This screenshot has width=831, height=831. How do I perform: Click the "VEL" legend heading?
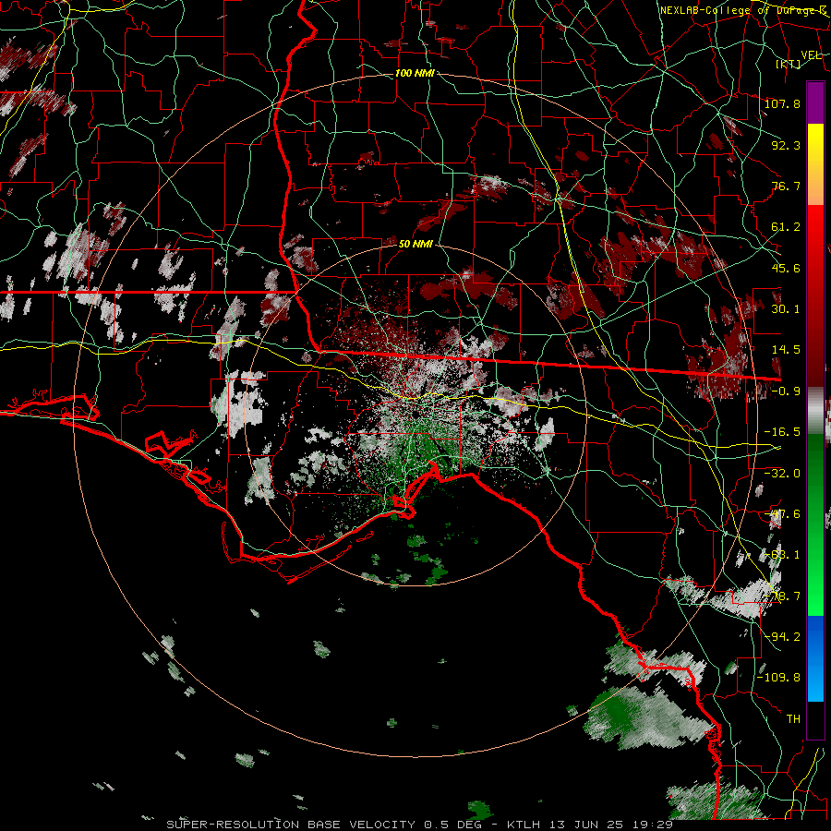pos(811,55)
